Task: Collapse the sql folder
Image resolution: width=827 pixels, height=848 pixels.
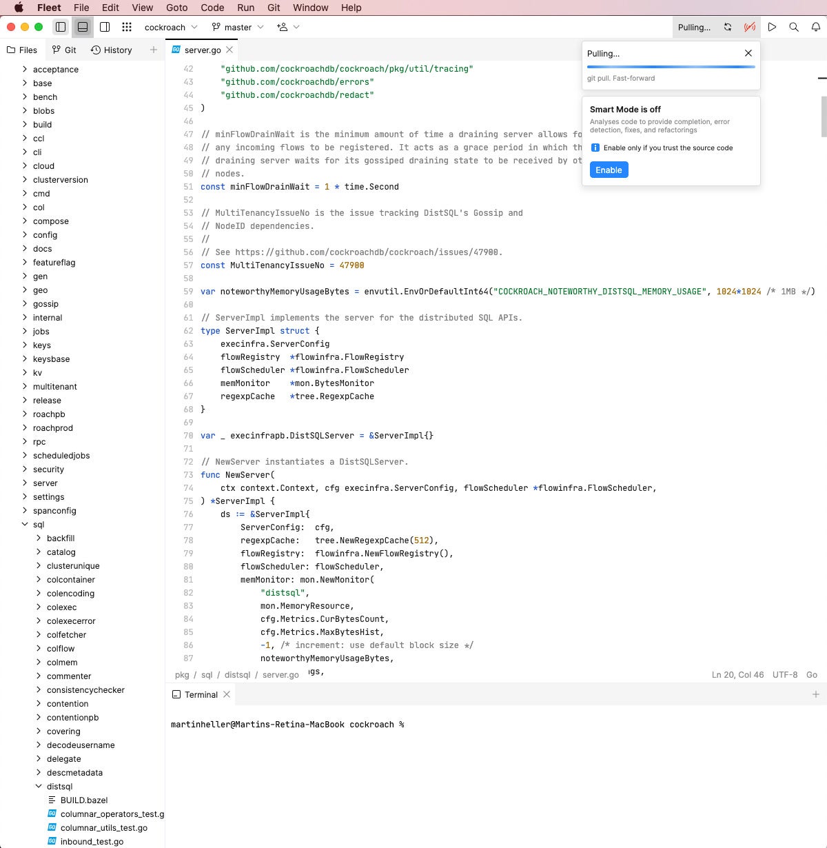Action: coord(25,524)
